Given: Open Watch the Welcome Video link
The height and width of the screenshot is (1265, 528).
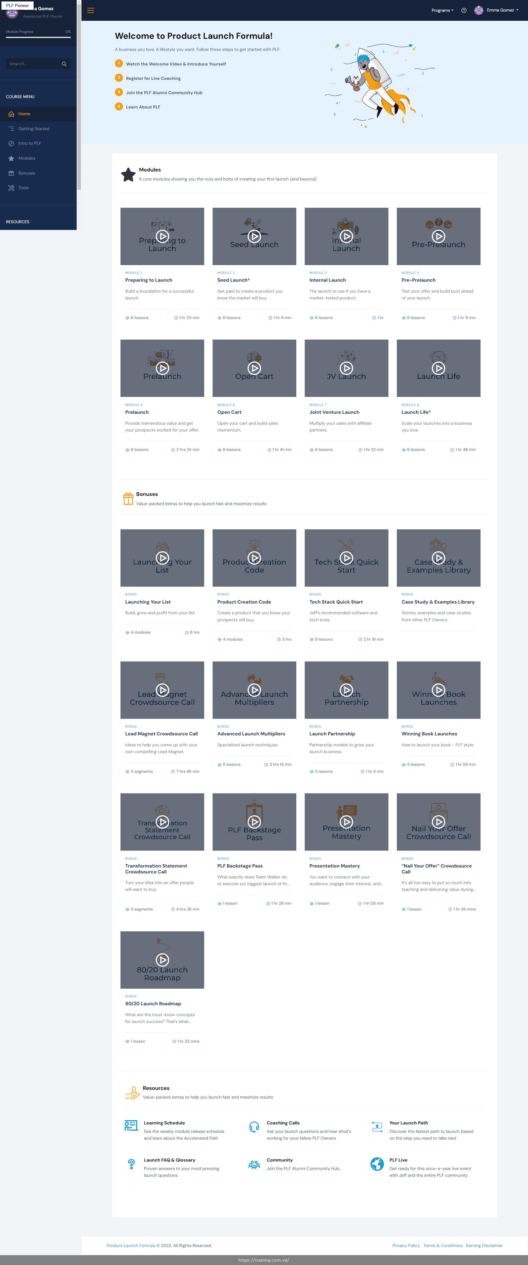Looking at the screenshot, I should click(x=176, y=64).
